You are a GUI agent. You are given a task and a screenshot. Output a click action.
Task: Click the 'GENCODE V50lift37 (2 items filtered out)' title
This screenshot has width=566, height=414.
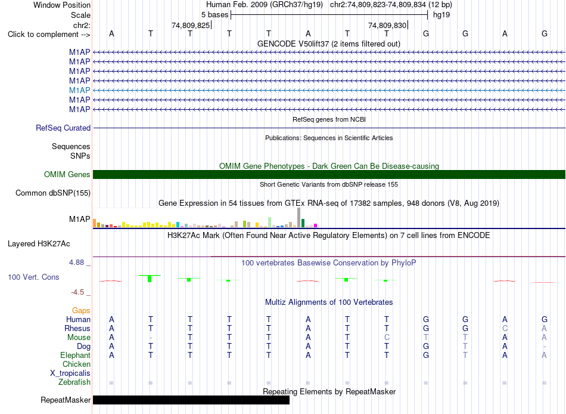coord(329,44)
